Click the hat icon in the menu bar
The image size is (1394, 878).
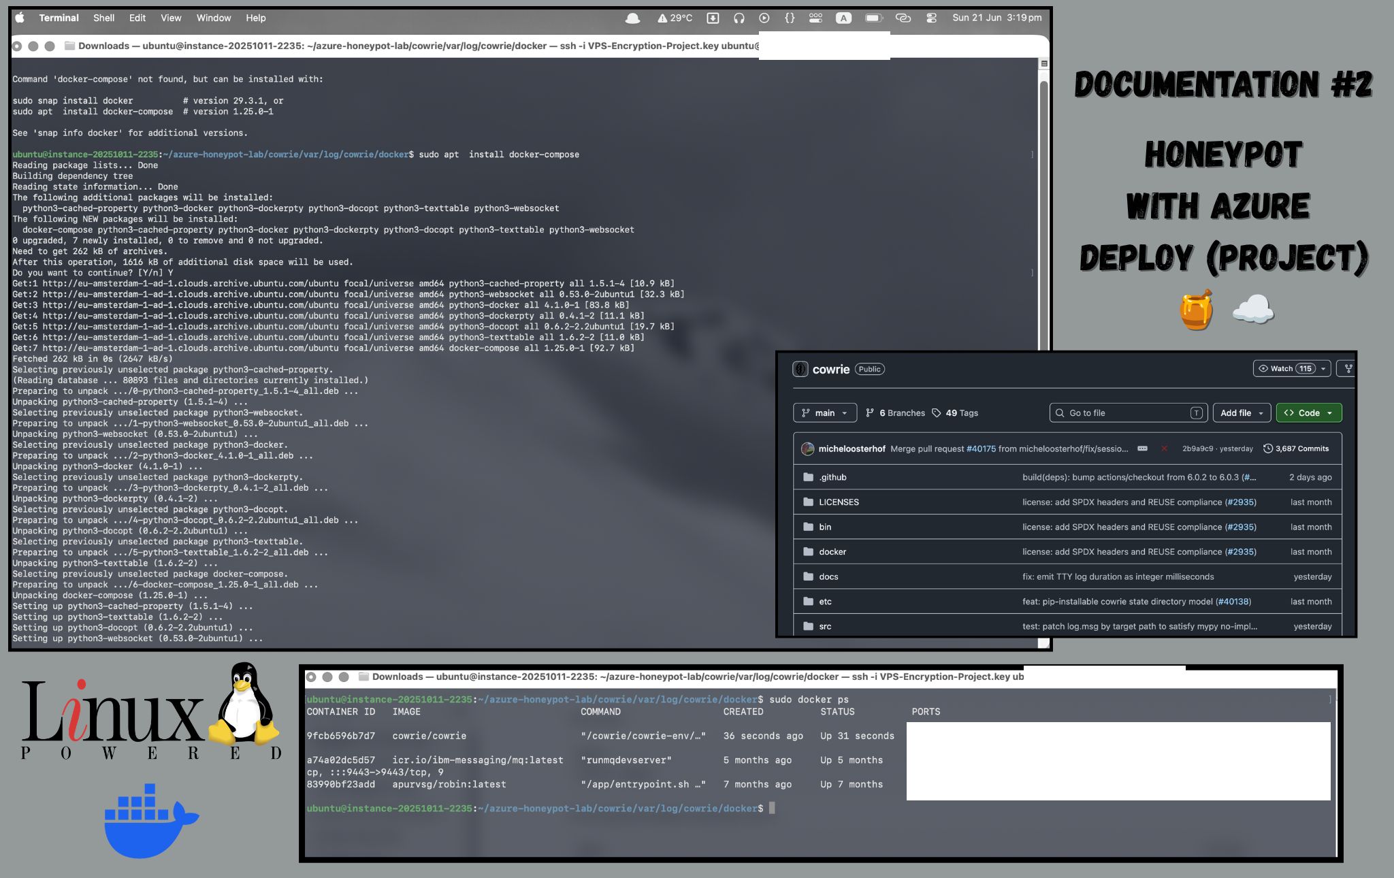632,18
